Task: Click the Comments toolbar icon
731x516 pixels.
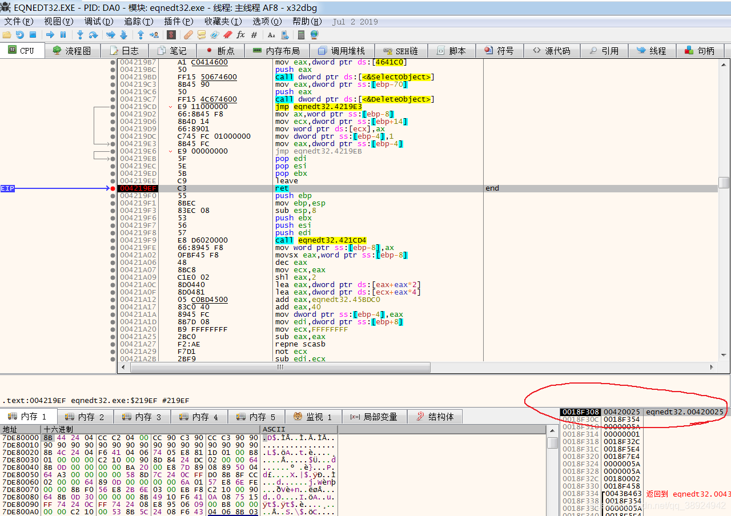Action: 201,35
